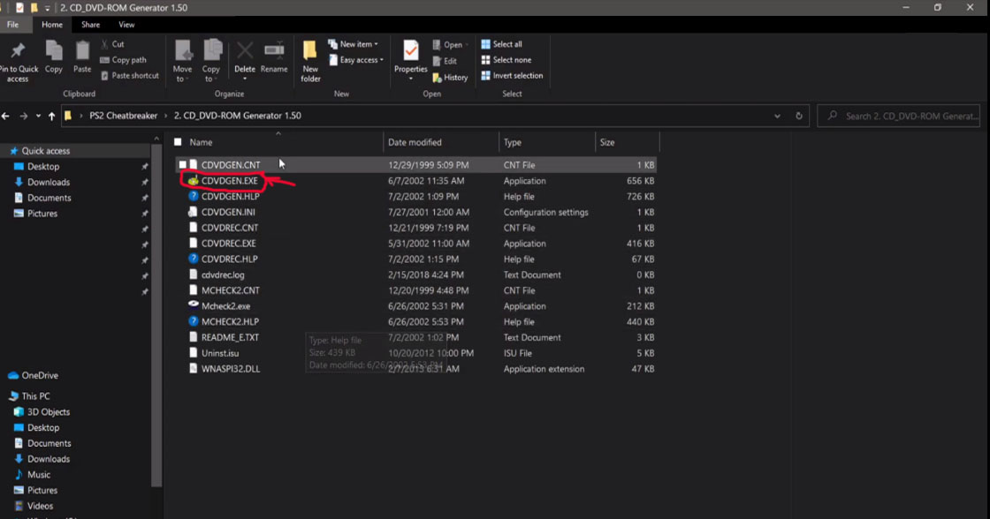
Task: Open address bar history dropdown chevron
Action: (777, 116)
